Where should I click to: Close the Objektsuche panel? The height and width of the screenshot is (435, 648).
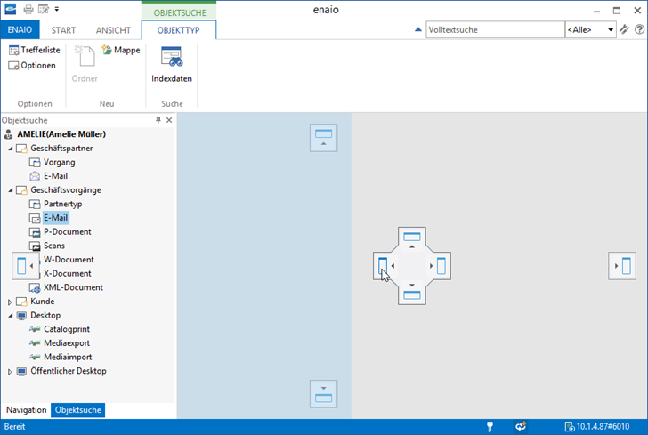click(x=169, y=120)
